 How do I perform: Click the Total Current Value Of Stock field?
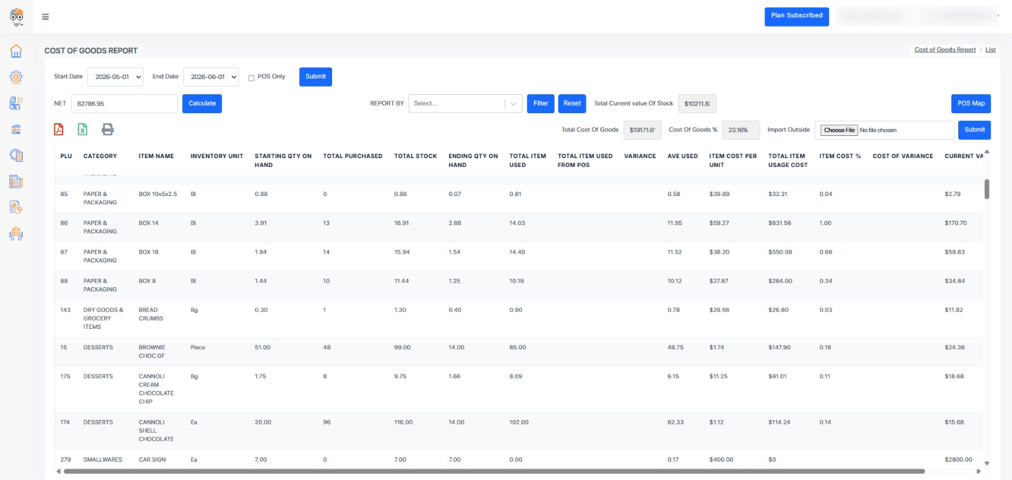click(x=697, y=104)
